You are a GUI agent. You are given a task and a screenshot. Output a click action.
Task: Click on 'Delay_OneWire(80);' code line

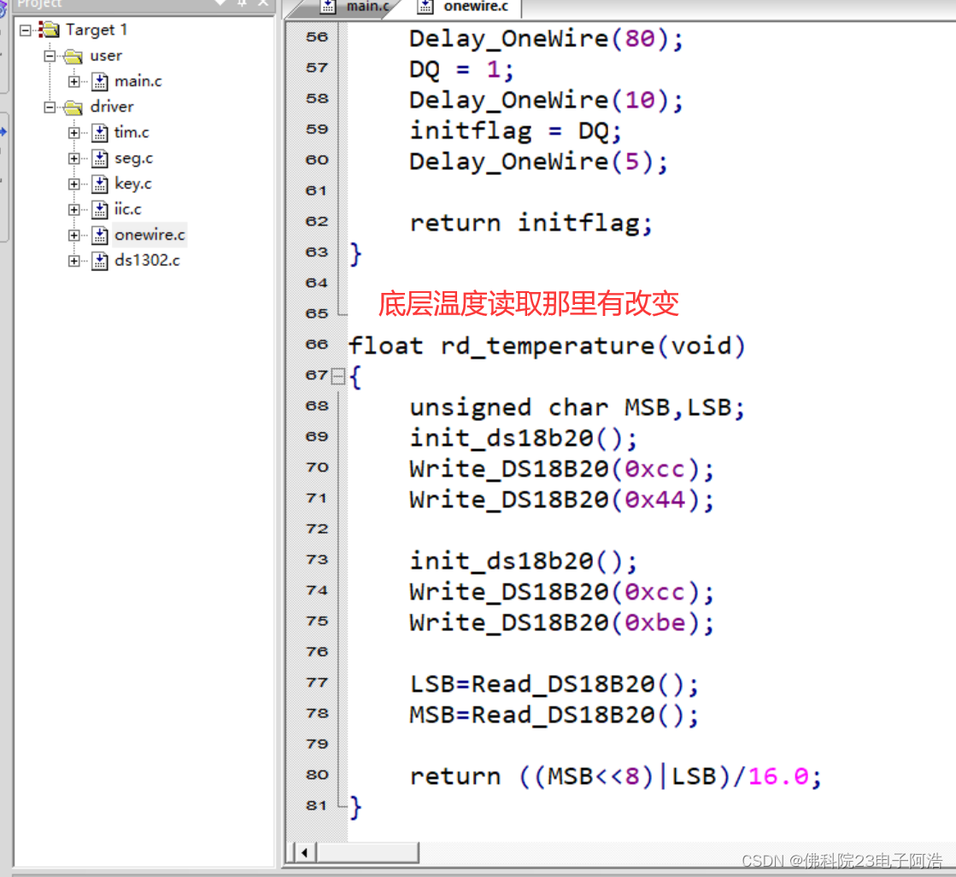(x=546, y=39)
